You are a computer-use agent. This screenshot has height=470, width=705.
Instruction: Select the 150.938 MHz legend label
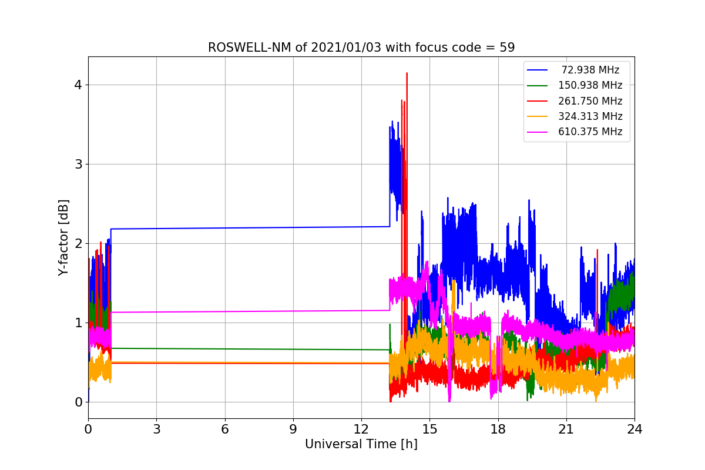coord(590,85)
